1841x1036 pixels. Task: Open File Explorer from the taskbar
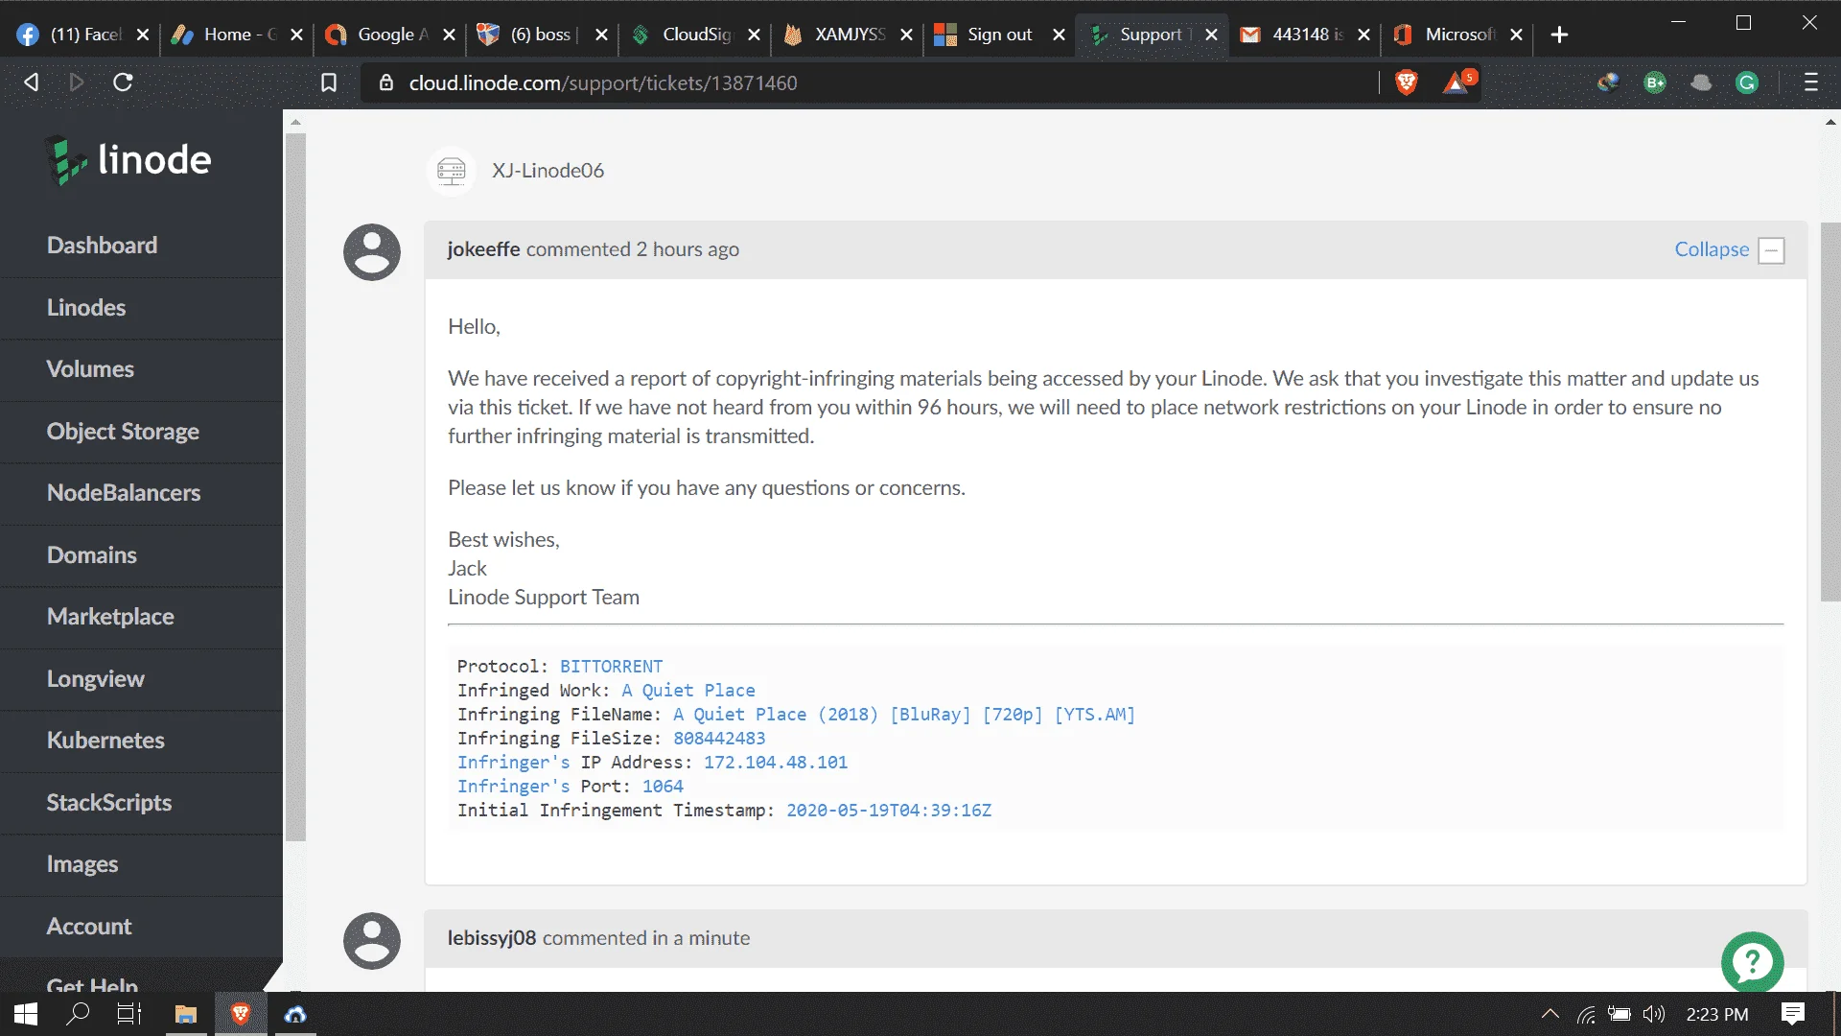pyautogui.click(x=186, y=1014)
